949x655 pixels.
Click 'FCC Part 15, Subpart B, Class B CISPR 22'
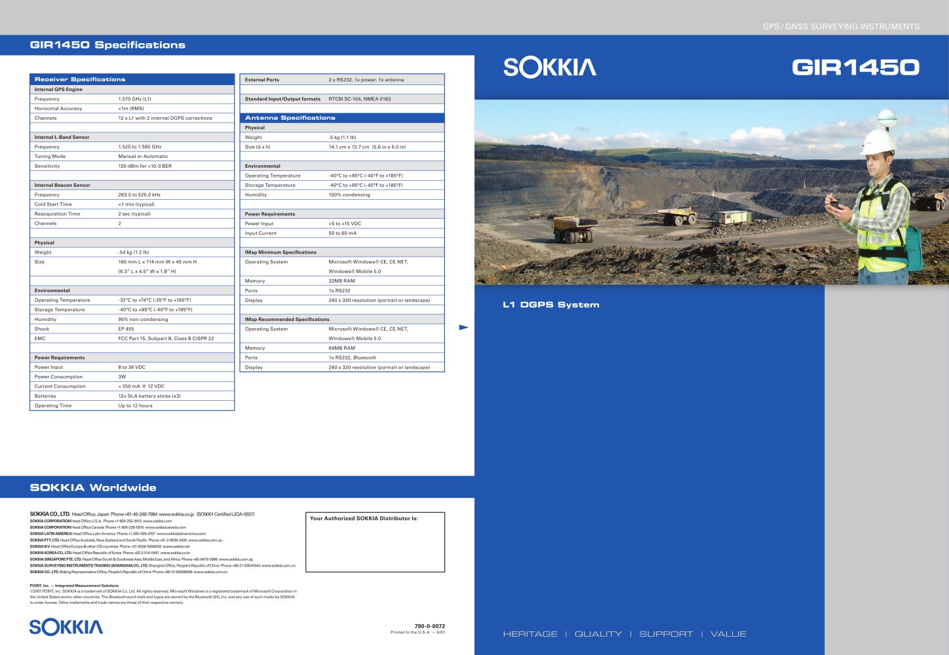pos(166,338)
